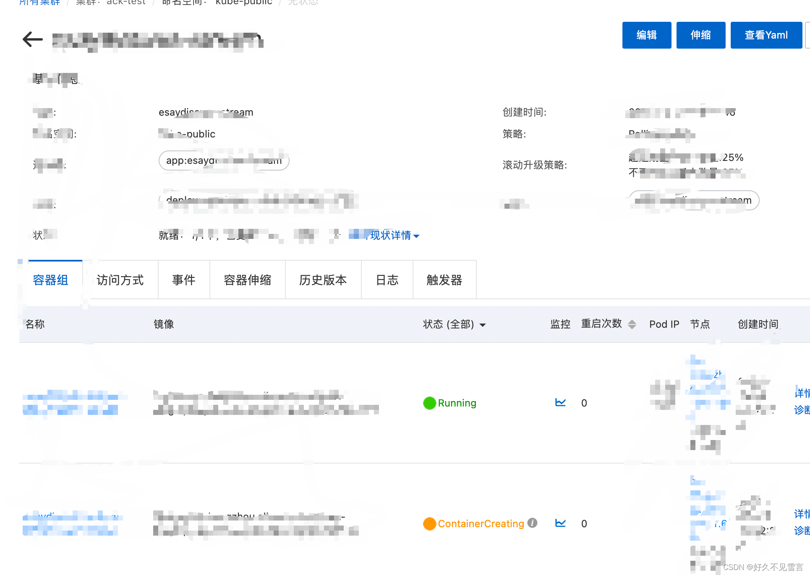Switch to the 访问方式 tab
Image resolution: width=810 pixels, height=575 pixels.
click(x=120, y=280)
